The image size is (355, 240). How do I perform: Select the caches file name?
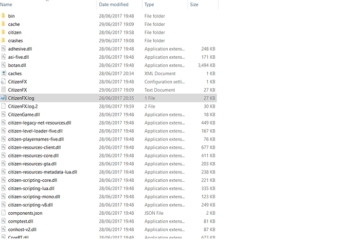pyautogui.click(x=15, y=74)
